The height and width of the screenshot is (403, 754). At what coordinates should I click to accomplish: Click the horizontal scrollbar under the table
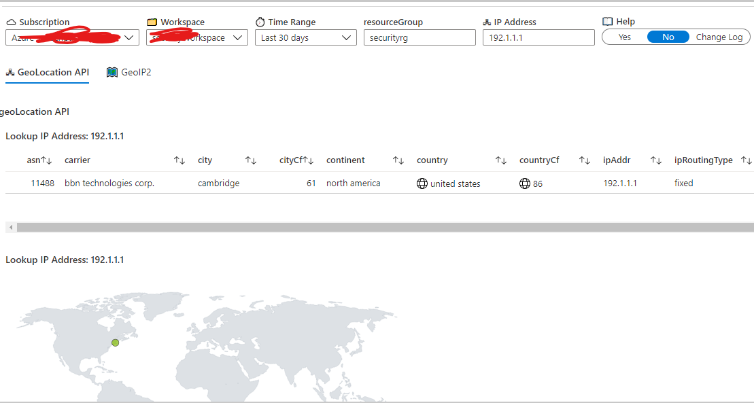pyautogui.click(x=385, y=227)
